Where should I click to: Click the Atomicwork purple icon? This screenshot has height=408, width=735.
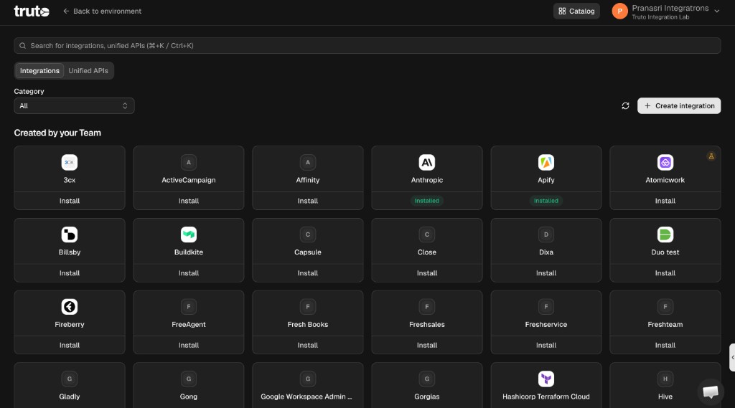pyautogui.click(x=665, y=163)
